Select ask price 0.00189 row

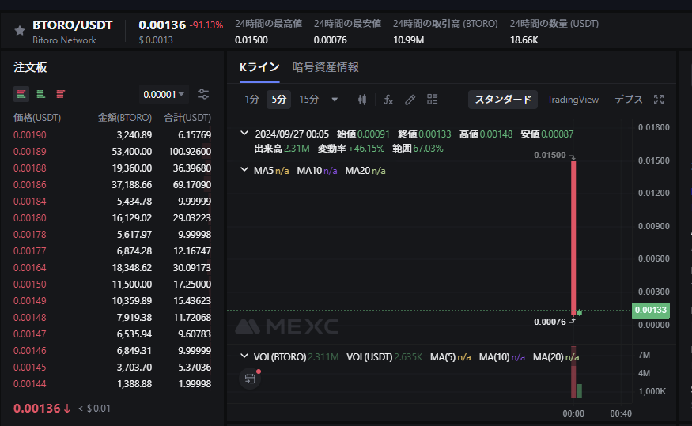click(112, 152)
